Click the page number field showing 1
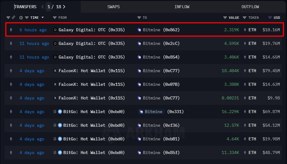287x164 pixels. (x=49, y=7)
